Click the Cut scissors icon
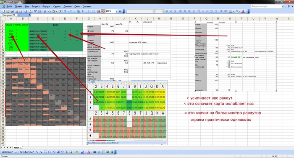Screen dimensions: 294x158 coord(45,11)
